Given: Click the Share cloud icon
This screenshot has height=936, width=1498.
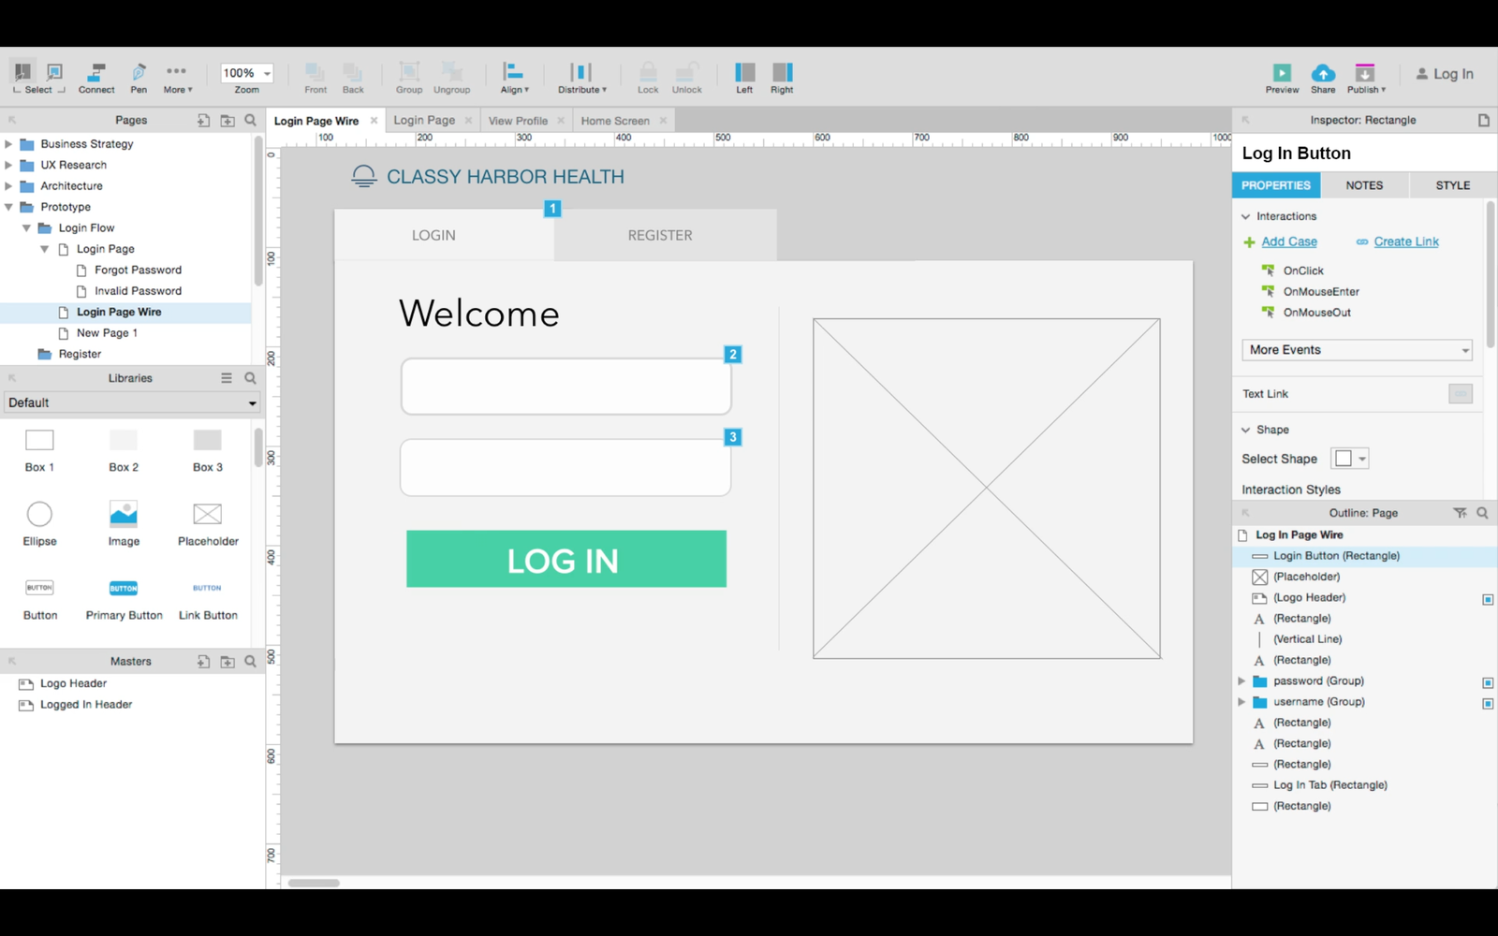Looking at the screenshot, I should click(1323, 73).
